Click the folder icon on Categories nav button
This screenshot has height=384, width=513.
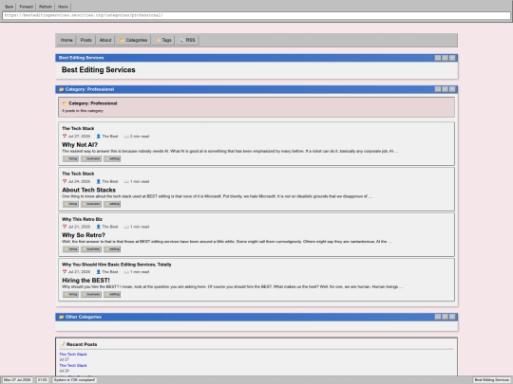122,40
